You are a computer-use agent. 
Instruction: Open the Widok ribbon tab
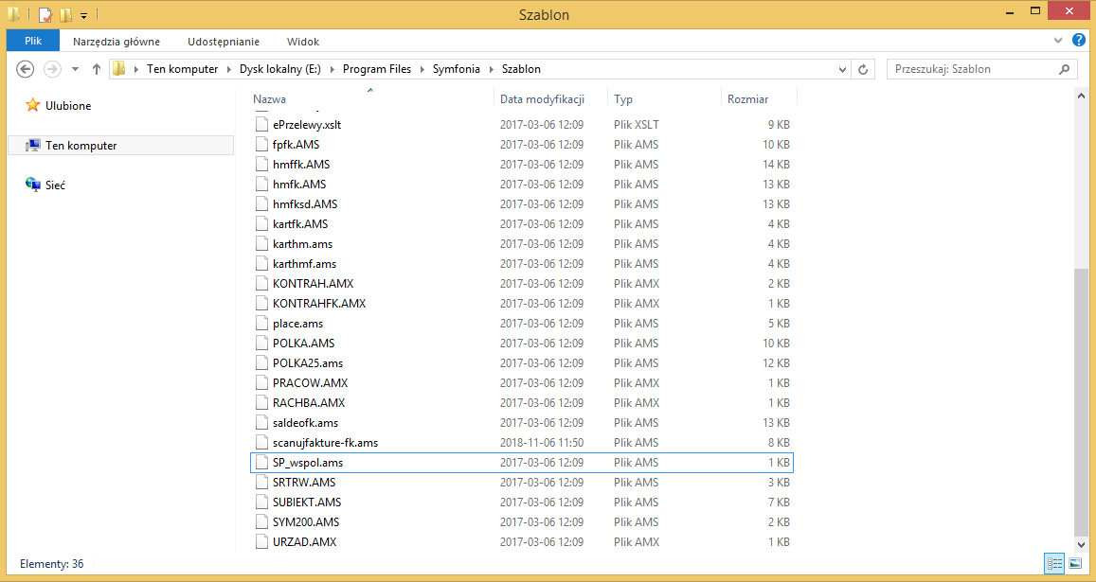pyautogui.click(x=302, y=42)
